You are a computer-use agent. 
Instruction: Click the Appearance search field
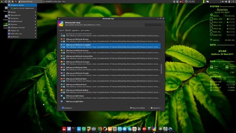click(154, 25)
